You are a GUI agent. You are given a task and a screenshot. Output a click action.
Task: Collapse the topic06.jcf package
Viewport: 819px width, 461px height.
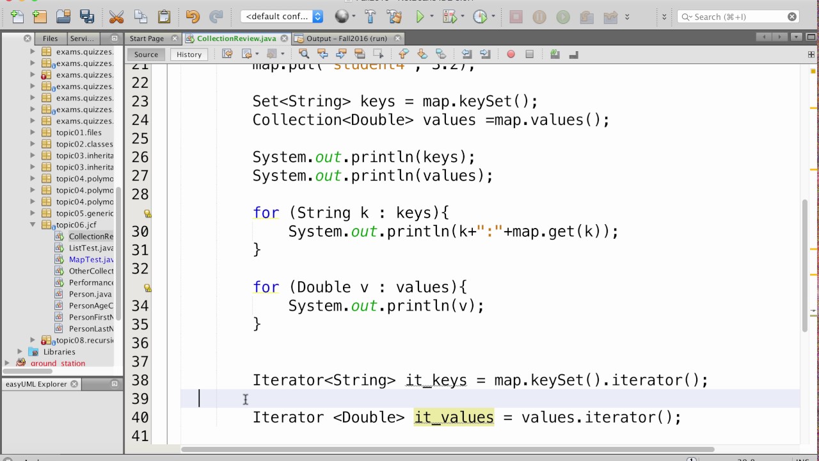click(33, 225)
